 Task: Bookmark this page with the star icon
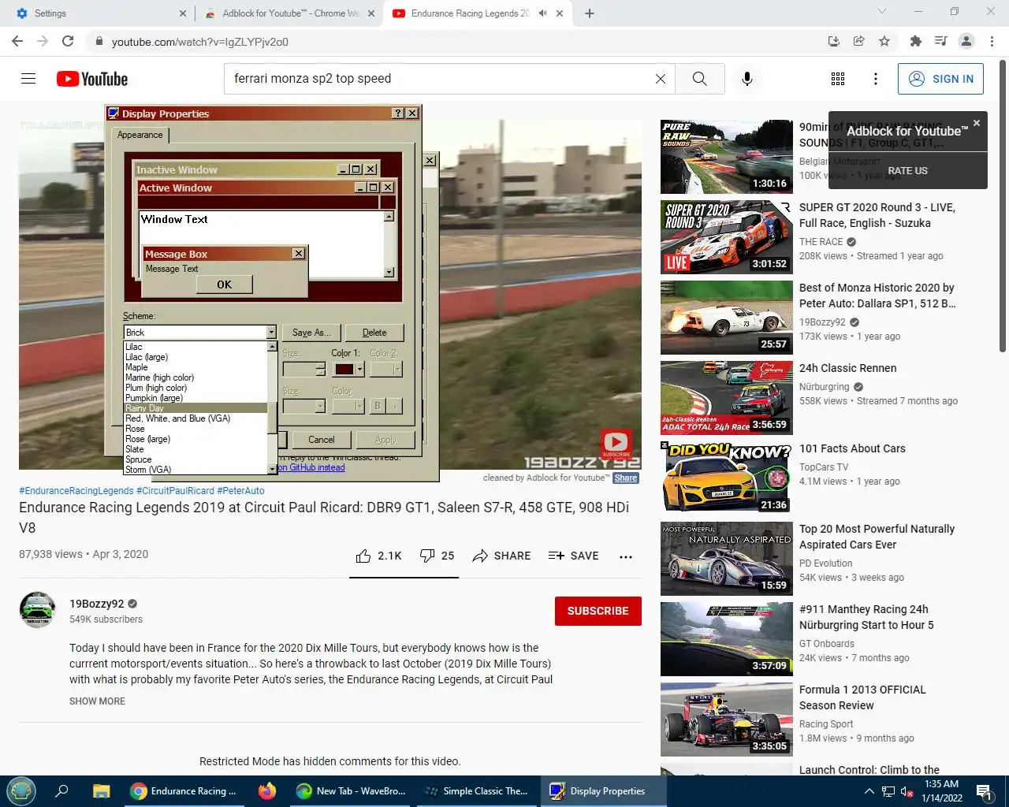point(884,41)
